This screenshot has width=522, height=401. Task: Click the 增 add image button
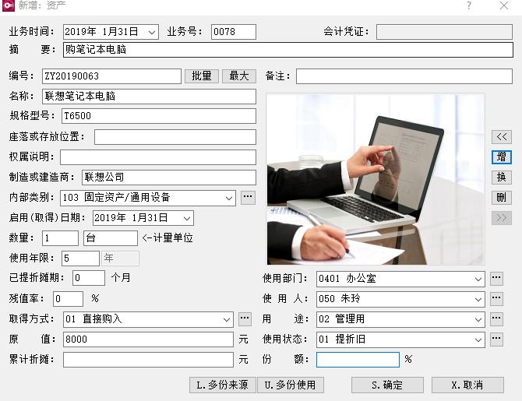tap(502, 157)
